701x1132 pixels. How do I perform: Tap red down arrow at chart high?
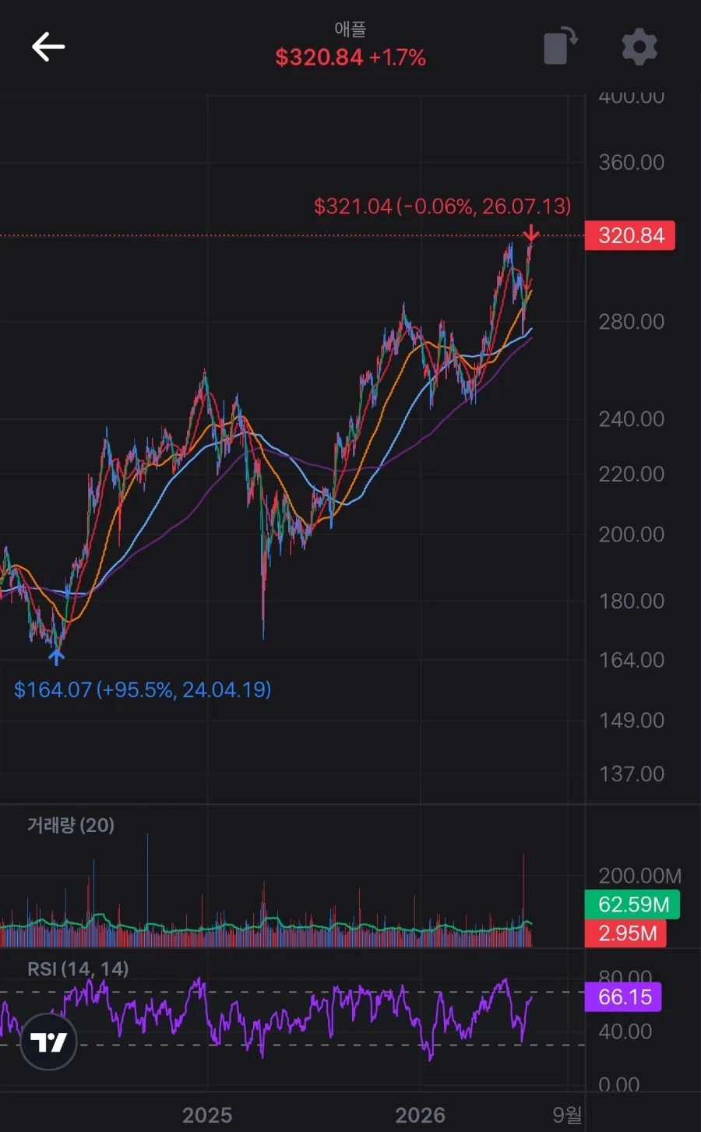click(530, 233)
